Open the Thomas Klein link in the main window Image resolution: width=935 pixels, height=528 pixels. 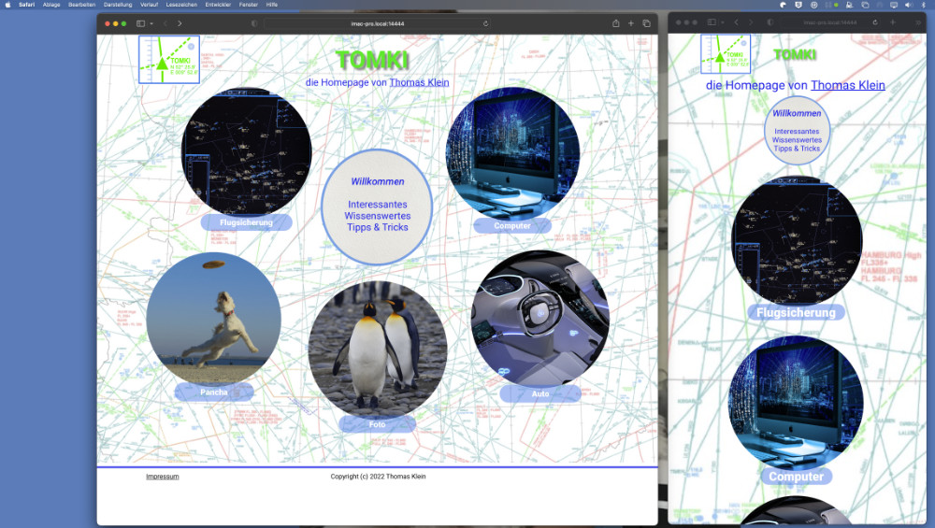pos(419,82)
